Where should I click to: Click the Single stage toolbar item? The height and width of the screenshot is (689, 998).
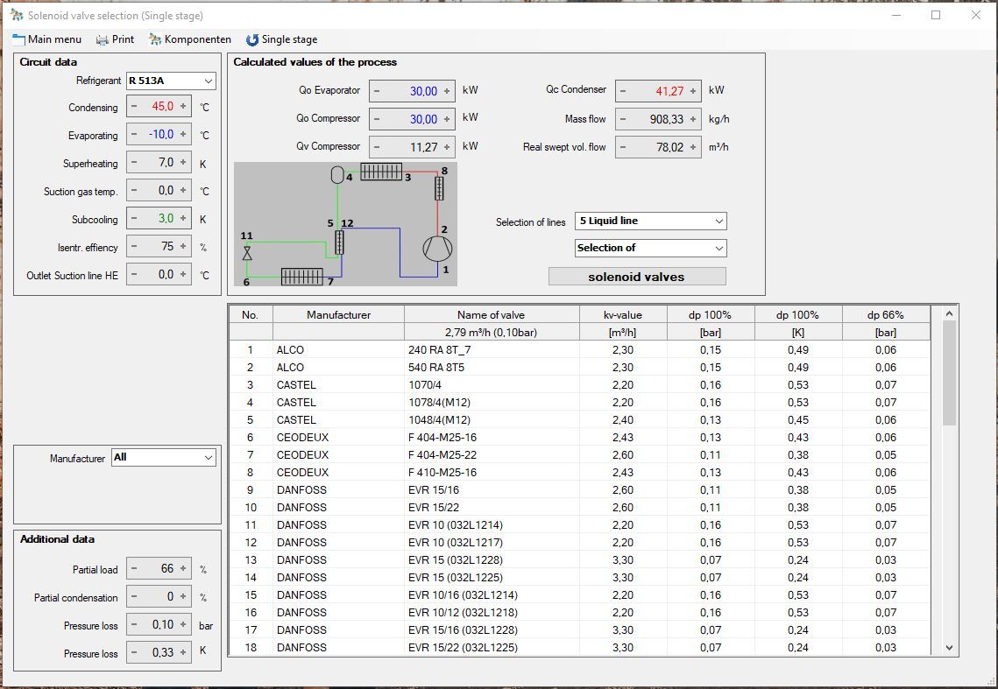coord(281,39)
